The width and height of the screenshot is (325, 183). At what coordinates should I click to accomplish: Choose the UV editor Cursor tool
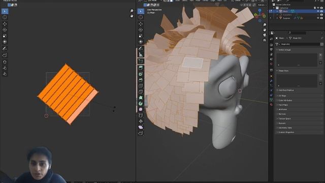[5, 17]
